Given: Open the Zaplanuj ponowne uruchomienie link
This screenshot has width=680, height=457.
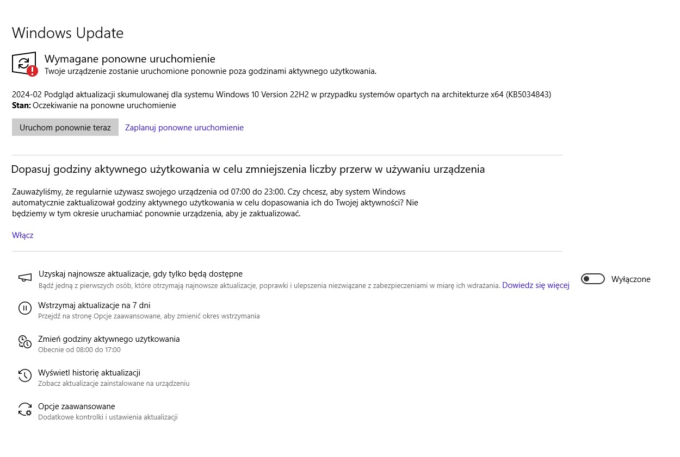Looking at the screenshot, I should tap(184, 128).
